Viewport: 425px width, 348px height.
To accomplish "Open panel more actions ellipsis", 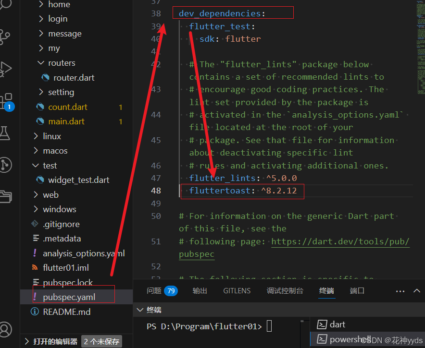I will click(400, 291).
